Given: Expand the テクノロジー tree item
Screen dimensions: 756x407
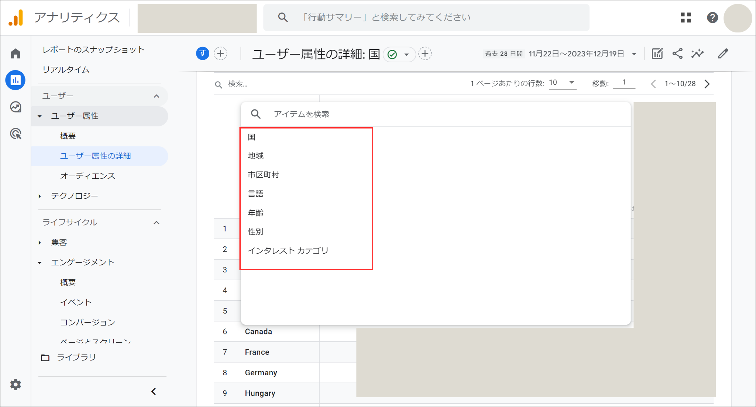Looking at the screenshot, I should [40, 196].
